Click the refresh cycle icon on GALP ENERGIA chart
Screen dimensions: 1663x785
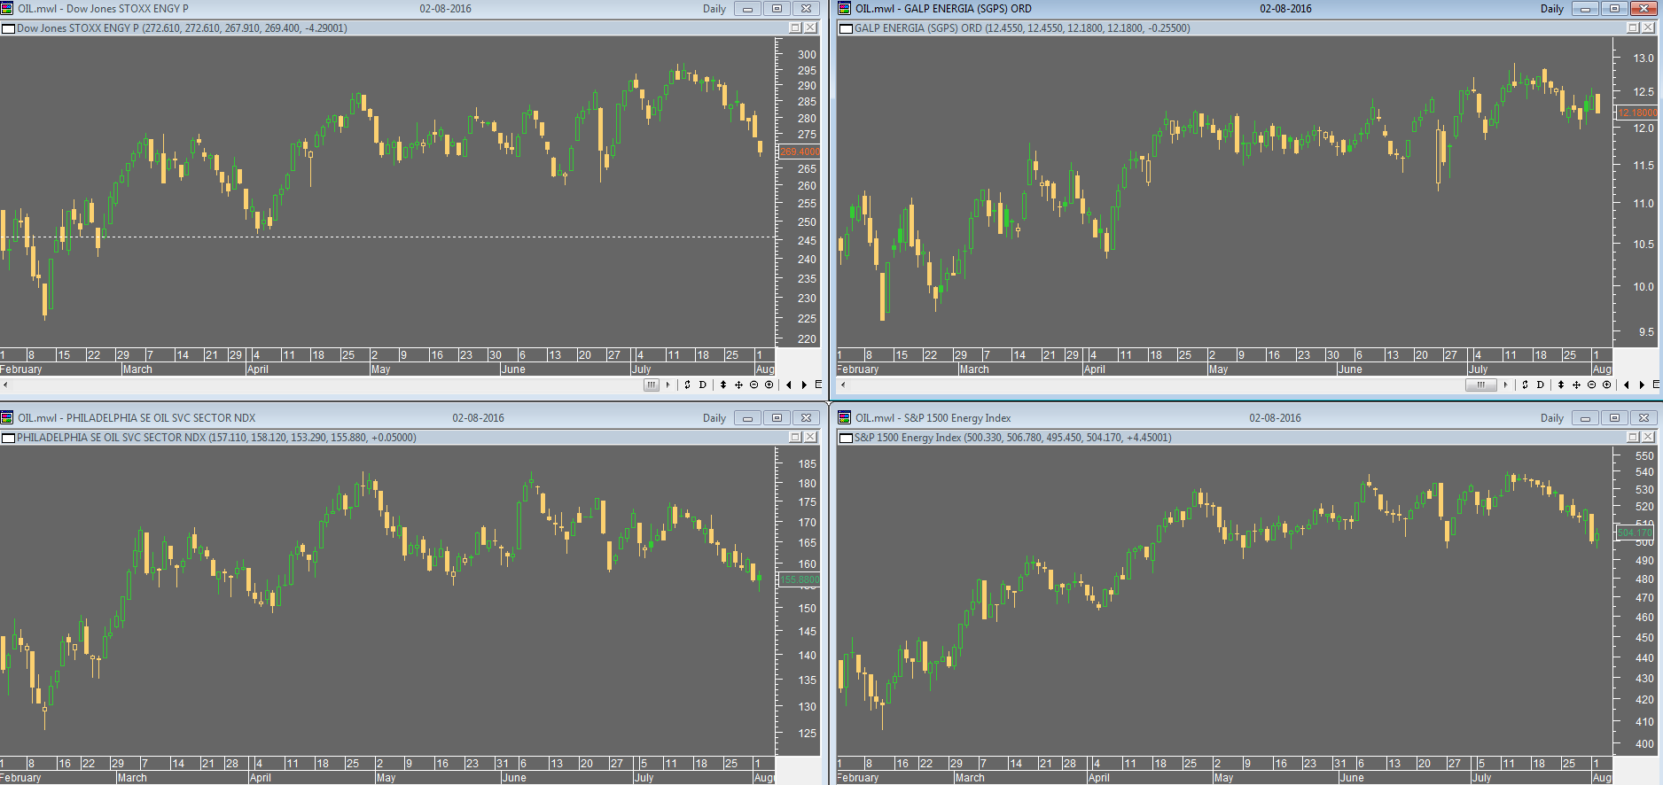(x=1525, y=385)
